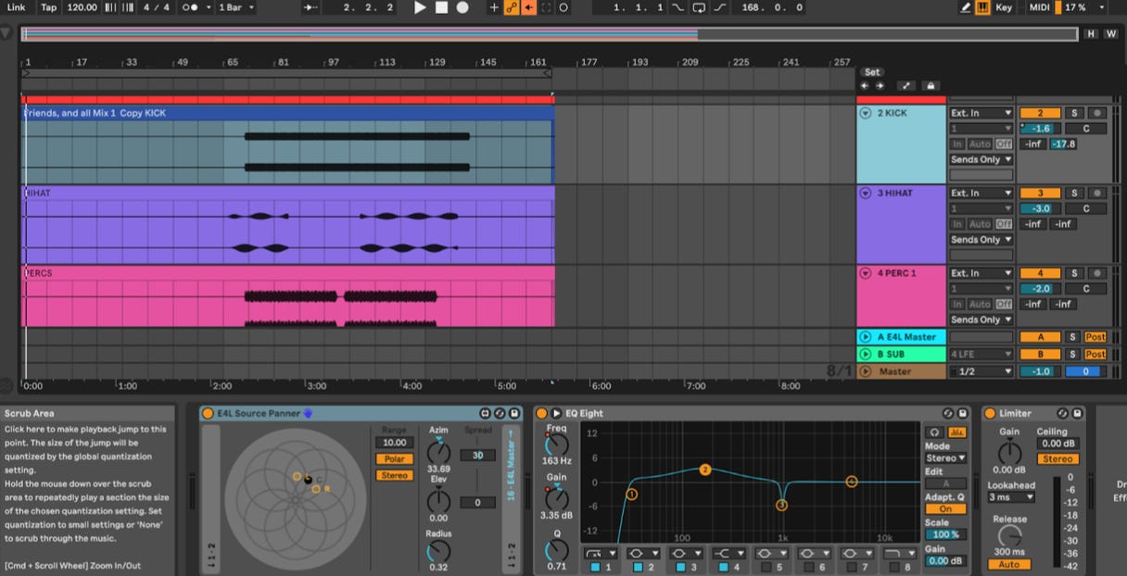
Task: Toggle the Automation Arm button
Action: [x=511, y=7]
